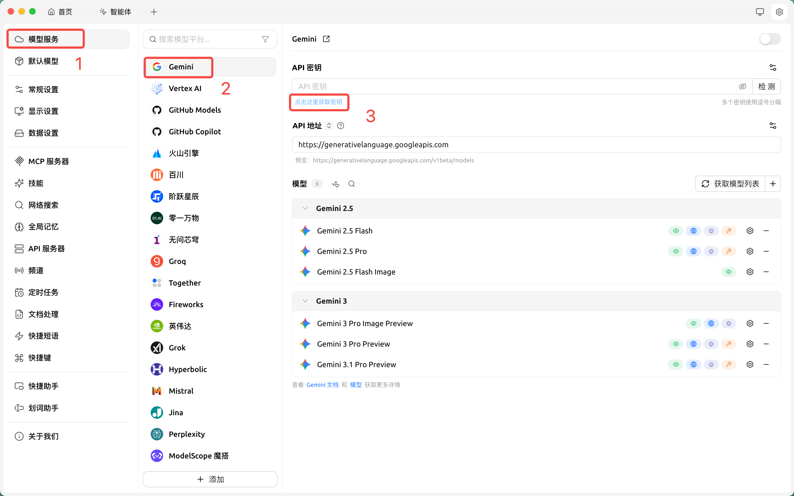Run model health check icon next to 模型
The image size is (794, 496).
click(335, 184)
